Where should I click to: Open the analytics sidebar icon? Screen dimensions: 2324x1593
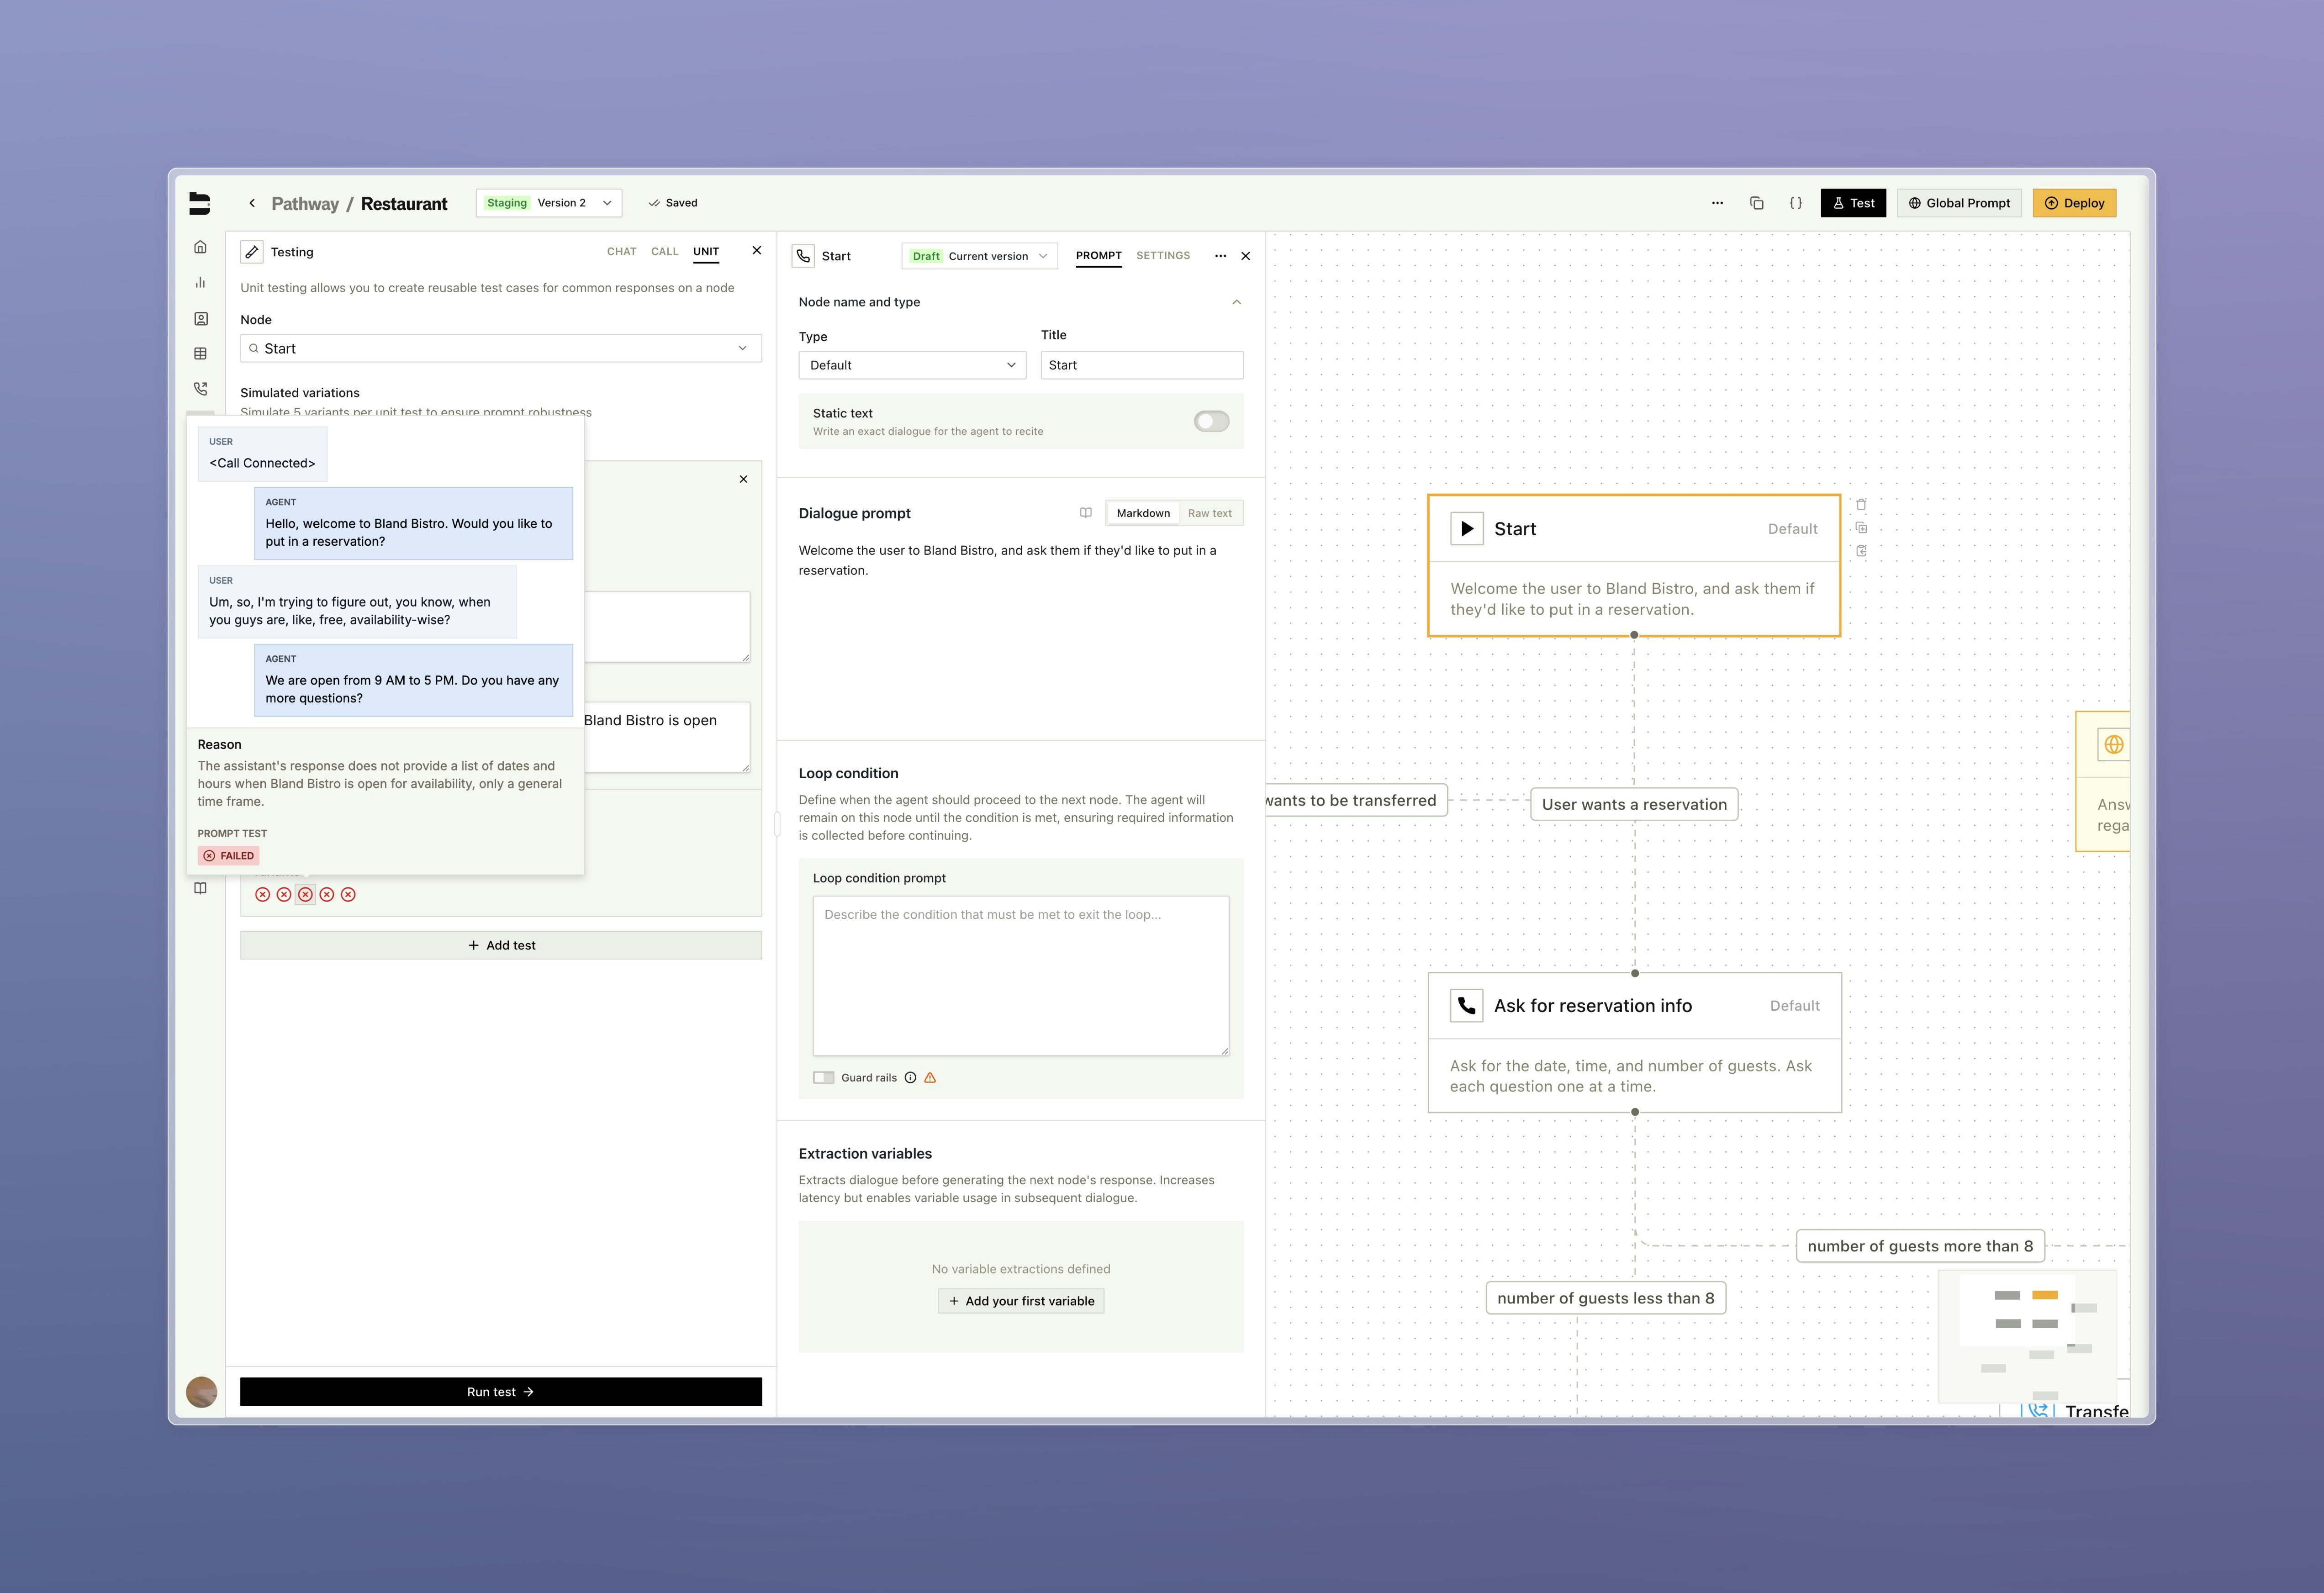(200, 282)
